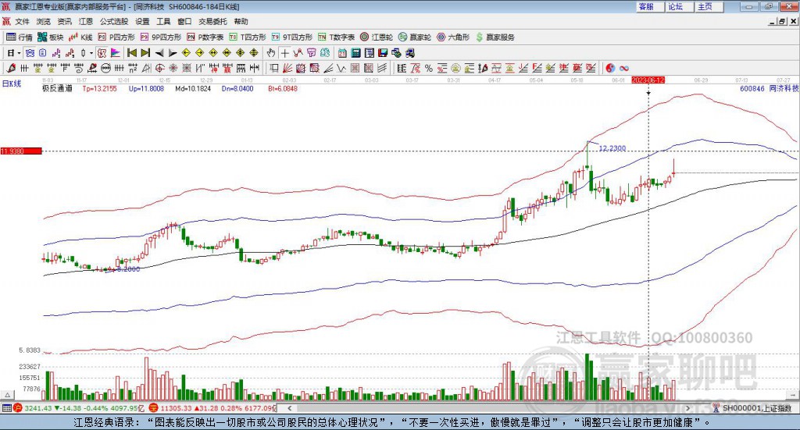800x430 pixels.
Task: Open the 9P四方形 tool
Action: [x=161, y=37]
